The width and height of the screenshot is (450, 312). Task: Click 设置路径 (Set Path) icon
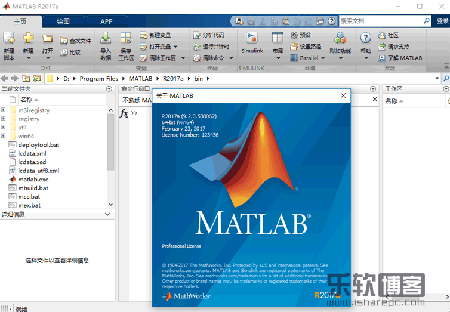(294, 47)
